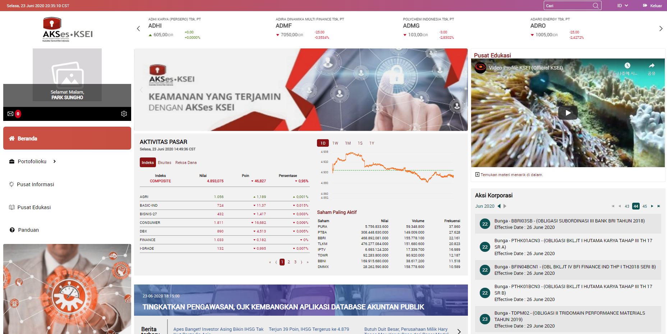The height and width of the screenshot is (334, 667).
Task: Select Aksi Korporasi page 44
Action: coord(636,206)
